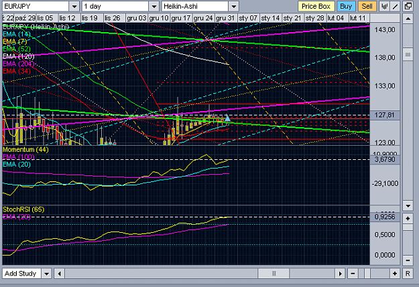419x287 pixels.
Task: Click the horizontal zoom minus button
Action: (353, 274)
